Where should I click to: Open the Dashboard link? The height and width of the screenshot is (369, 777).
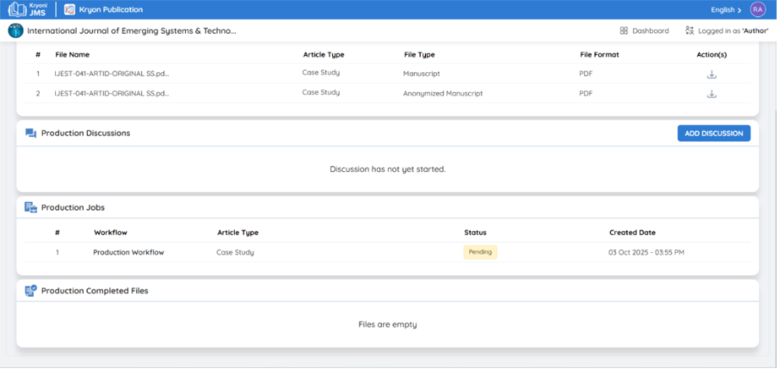[644, 31]
